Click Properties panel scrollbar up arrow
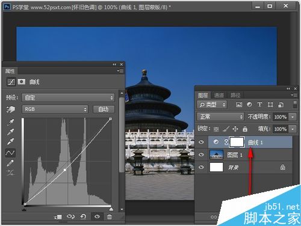The image size is (301, 226). tap(122, 93)
